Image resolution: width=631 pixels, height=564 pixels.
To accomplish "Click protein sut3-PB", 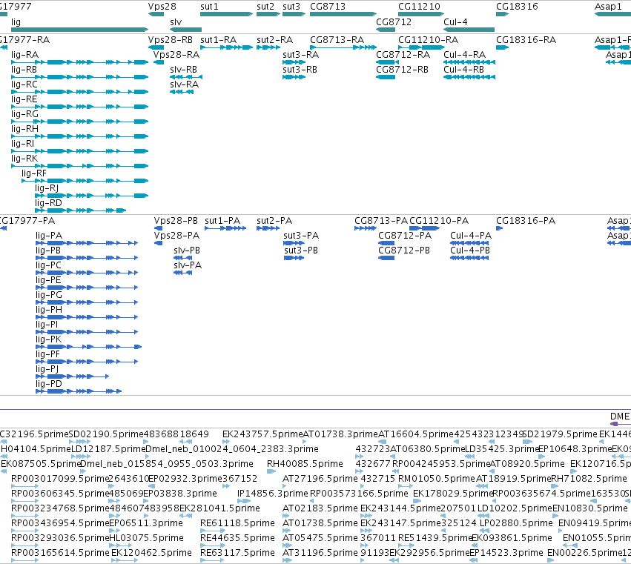I will click(x=294, y=258).
